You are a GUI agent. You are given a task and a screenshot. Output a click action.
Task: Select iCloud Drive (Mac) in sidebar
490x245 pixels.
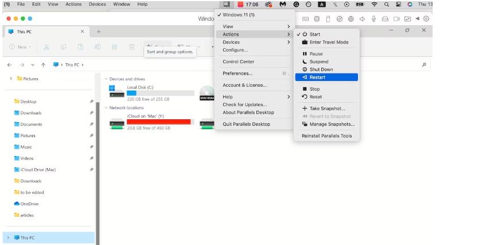38,170
